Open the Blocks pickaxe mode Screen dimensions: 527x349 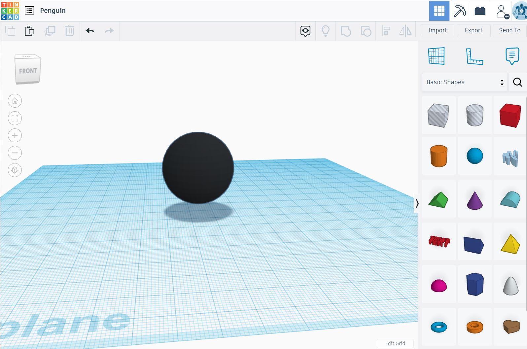click(460, 11)
